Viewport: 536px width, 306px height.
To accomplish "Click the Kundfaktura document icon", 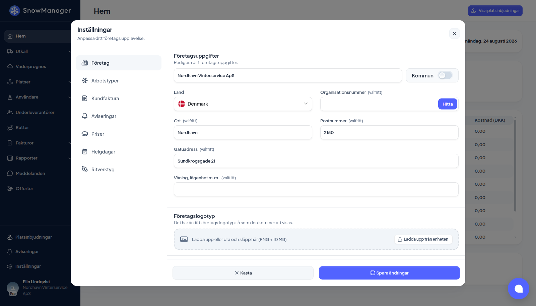I will (85, 98).
